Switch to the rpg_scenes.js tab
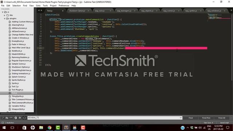This screenshot has height=131, width=233. (169, 11)
